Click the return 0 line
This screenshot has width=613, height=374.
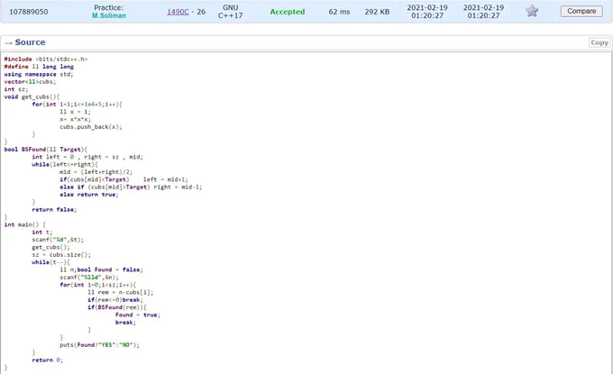pos(47,360)
